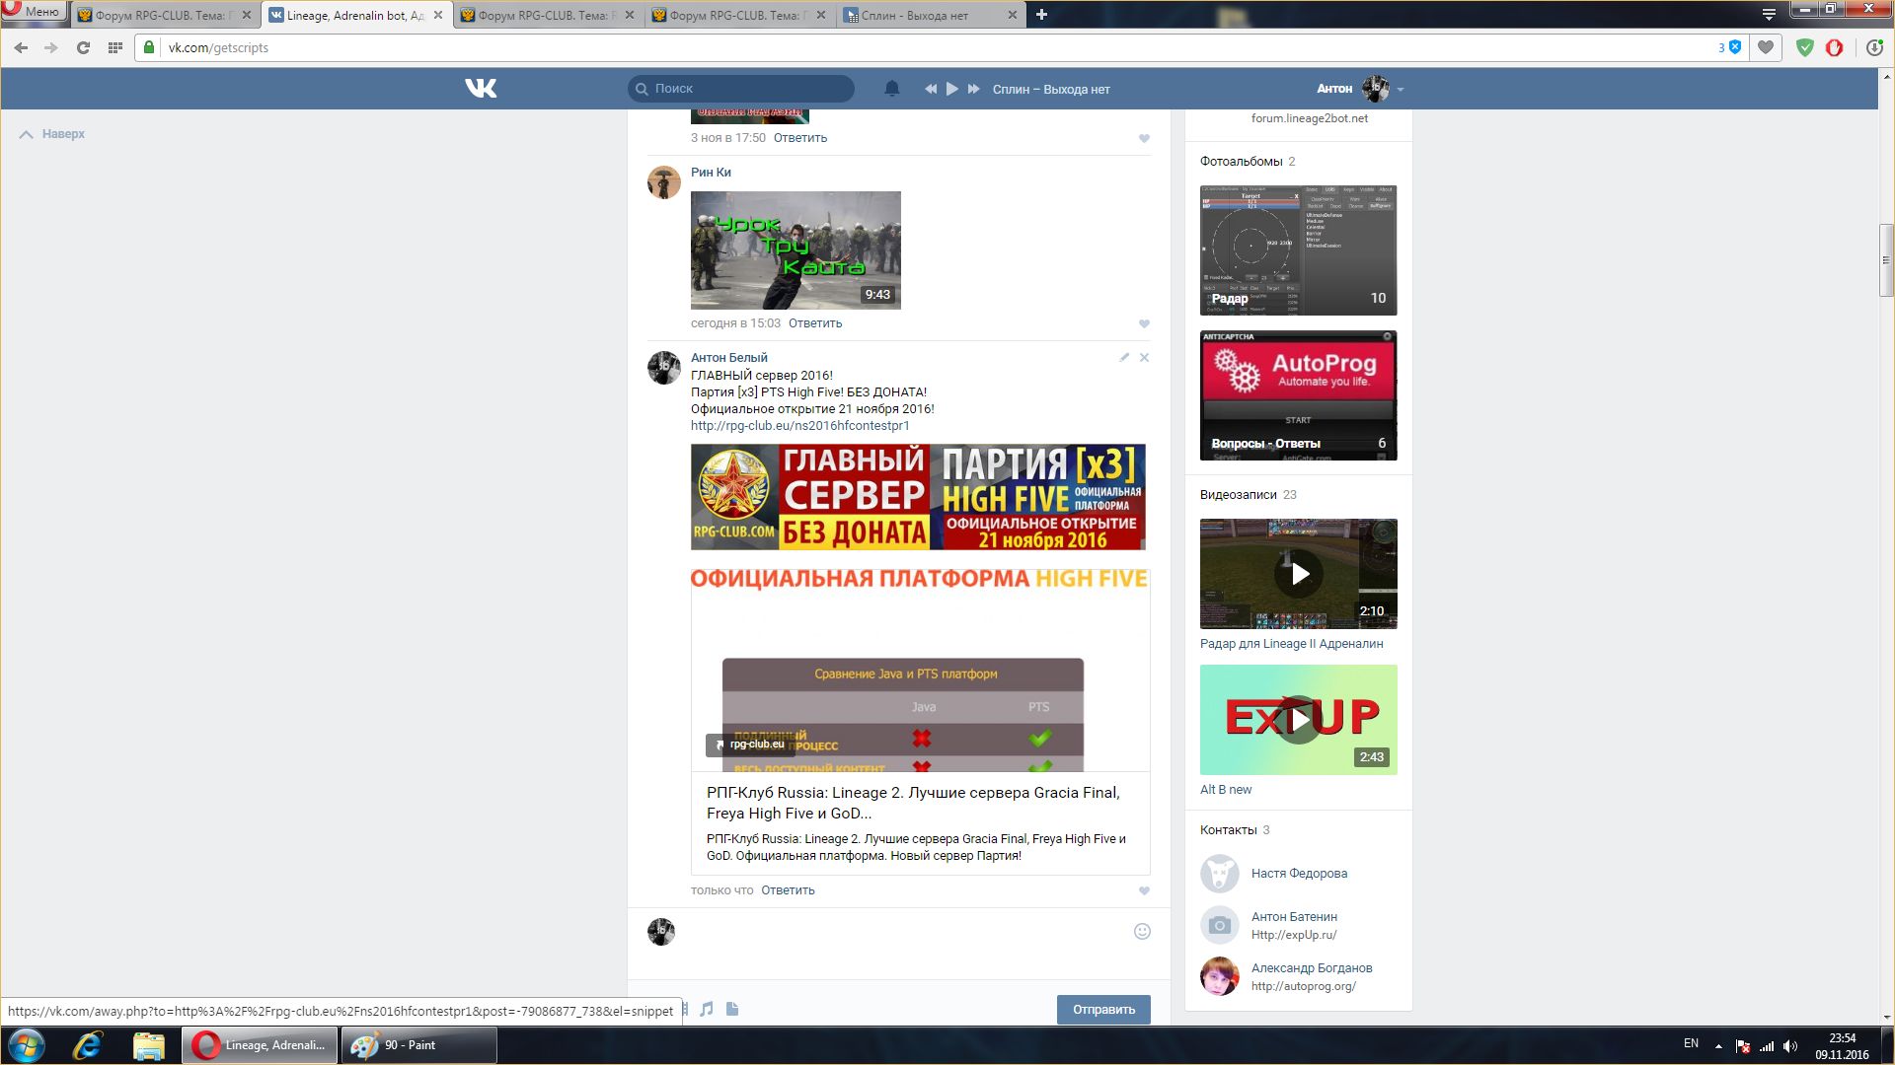
Task: Launch Internet Explorer from taskbar
Action: pos(88,1045)
